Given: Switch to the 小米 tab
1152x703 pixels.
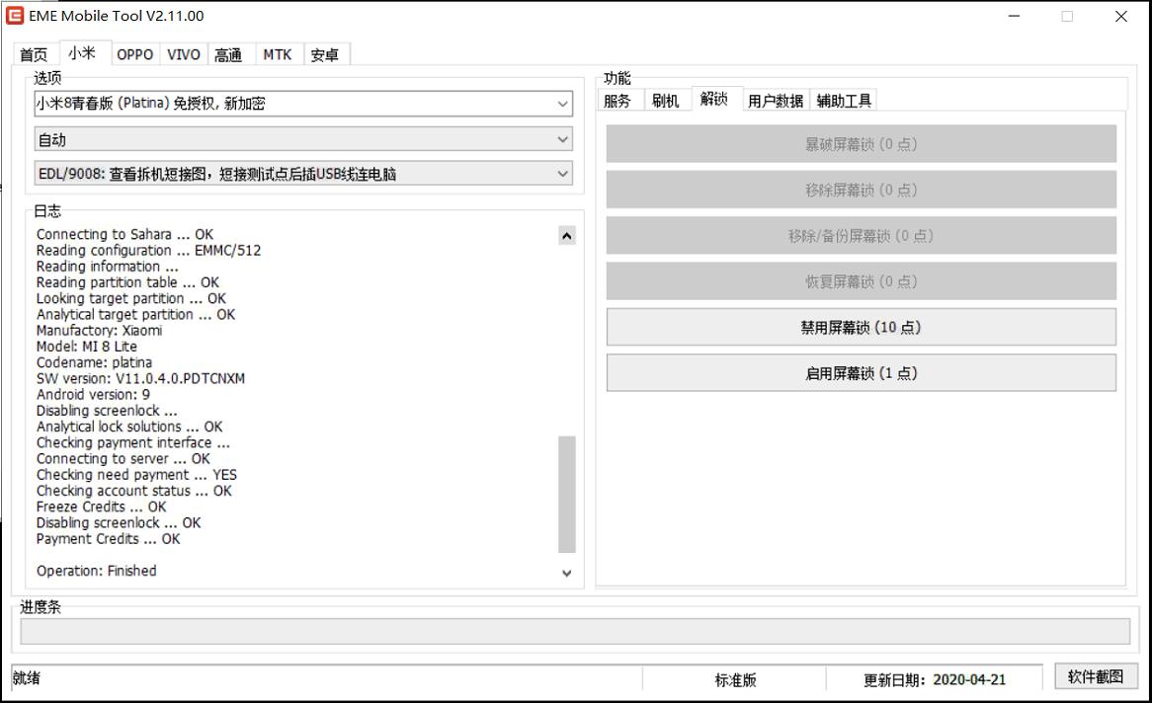Looking at the screenshot, I should (82, 53).
